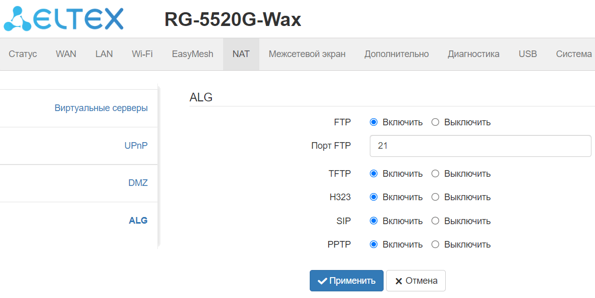Select Выключить for PPTP
Screen dimensions: 595x298
[435, 245]
